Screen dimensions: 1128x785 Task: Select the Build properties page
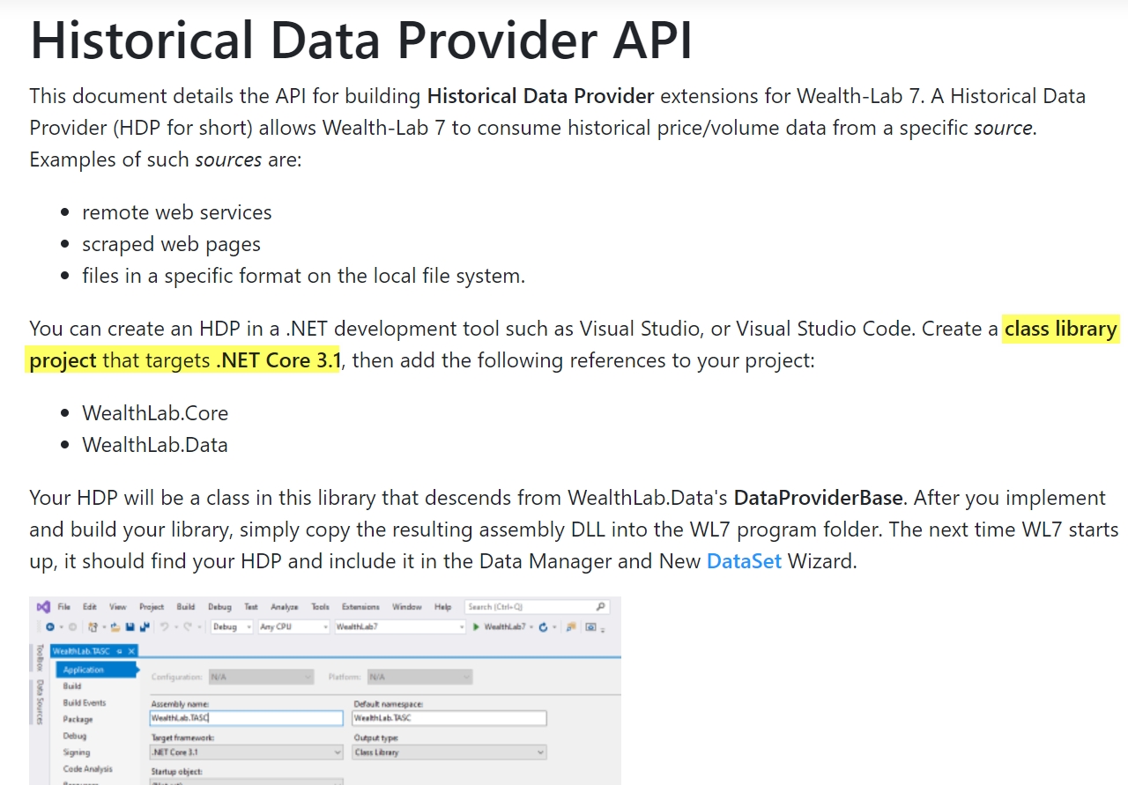coord(72,686)
